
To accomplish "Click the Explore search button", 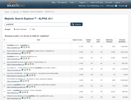I will [77, 24].
